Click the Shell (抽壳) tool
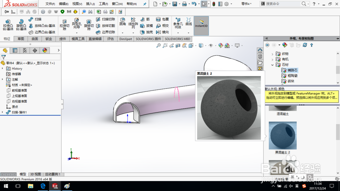The width and height of the screenshot is (340, 191). 146,32
